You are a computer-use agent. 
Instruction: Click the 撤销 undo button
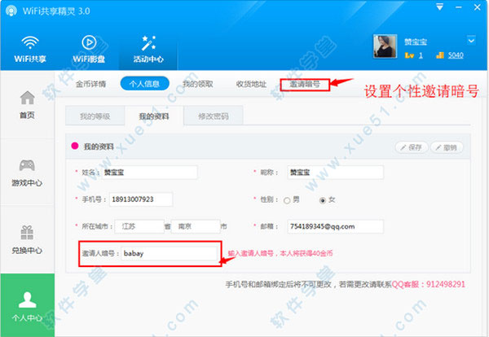coord(447,147)
